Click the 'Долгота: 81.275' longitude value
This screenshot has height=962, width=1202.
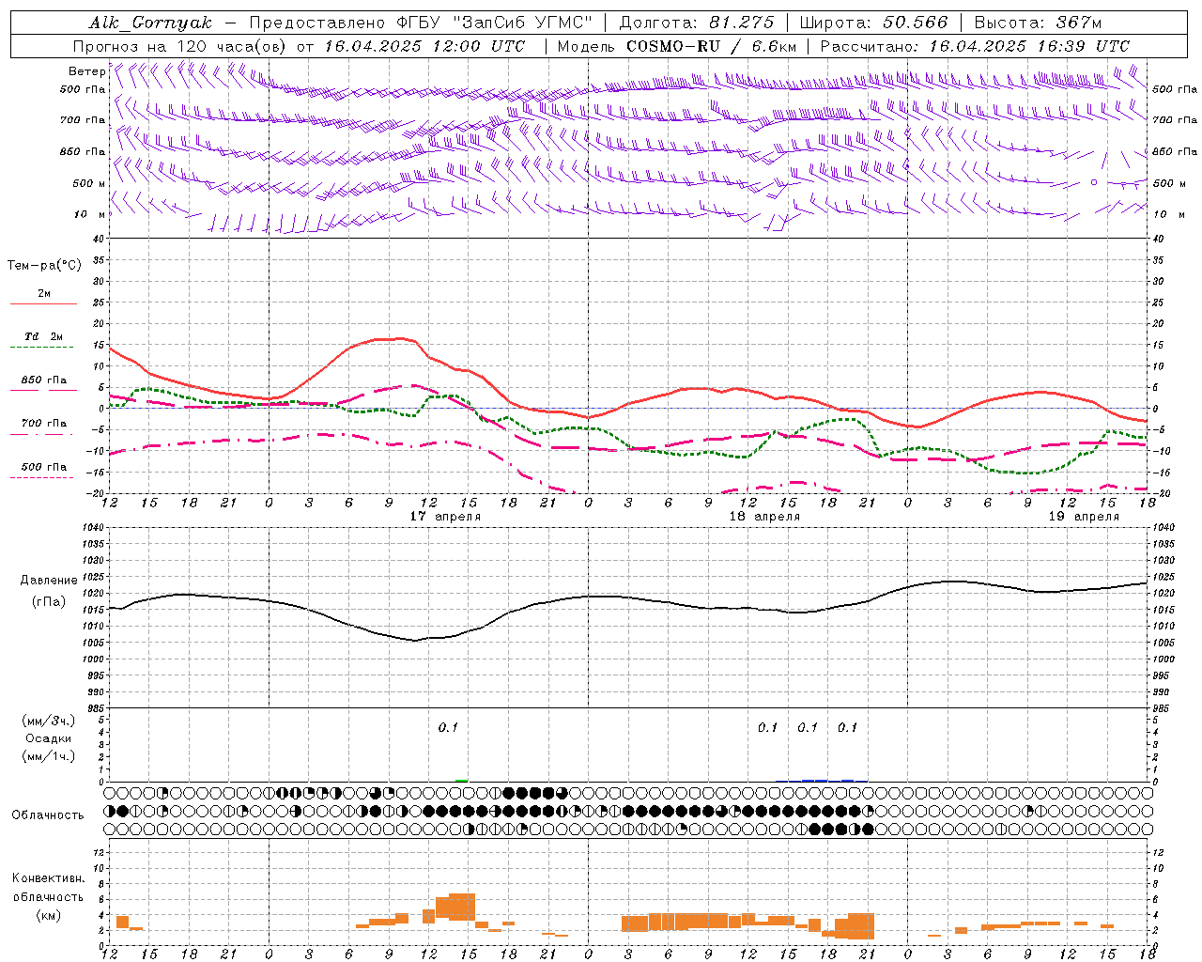coord(697,23)
